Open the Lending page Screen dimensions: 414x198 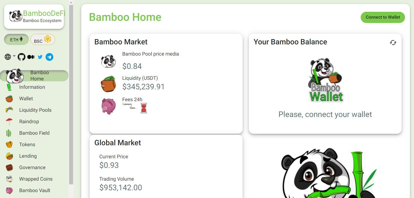click(28, 156)
